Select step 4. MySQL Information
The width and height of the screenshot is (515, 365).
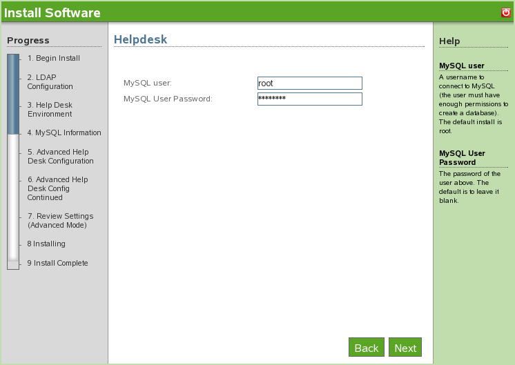(64, 132)
